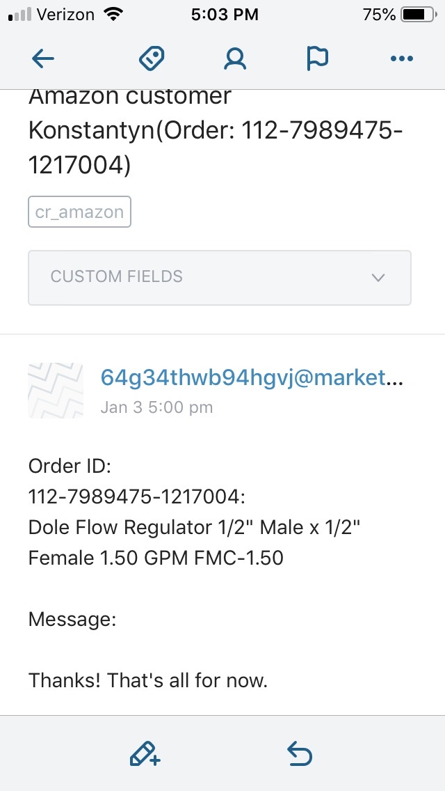Tap the Wi-Fi status icon

(113, 15)
